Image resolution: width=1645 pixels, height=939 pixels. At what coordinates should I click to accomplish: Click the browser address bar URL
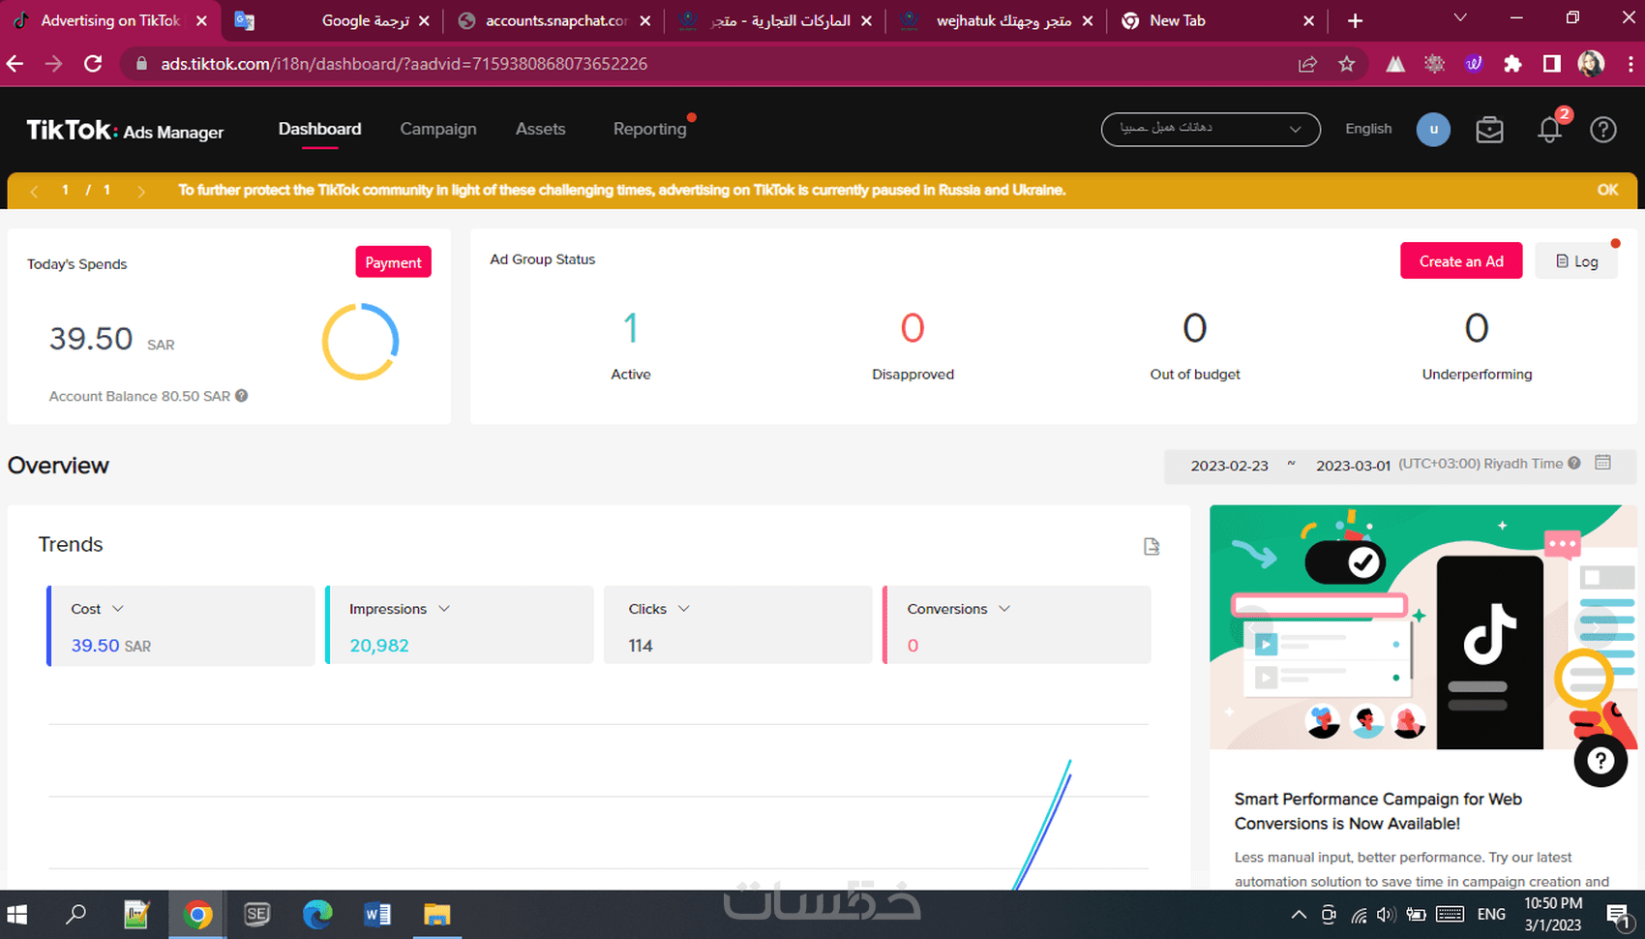click(x=404, y=64)
